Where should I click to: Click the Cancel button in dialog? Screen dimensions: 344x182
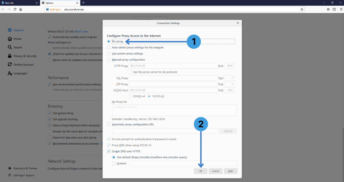pos(216,171)
